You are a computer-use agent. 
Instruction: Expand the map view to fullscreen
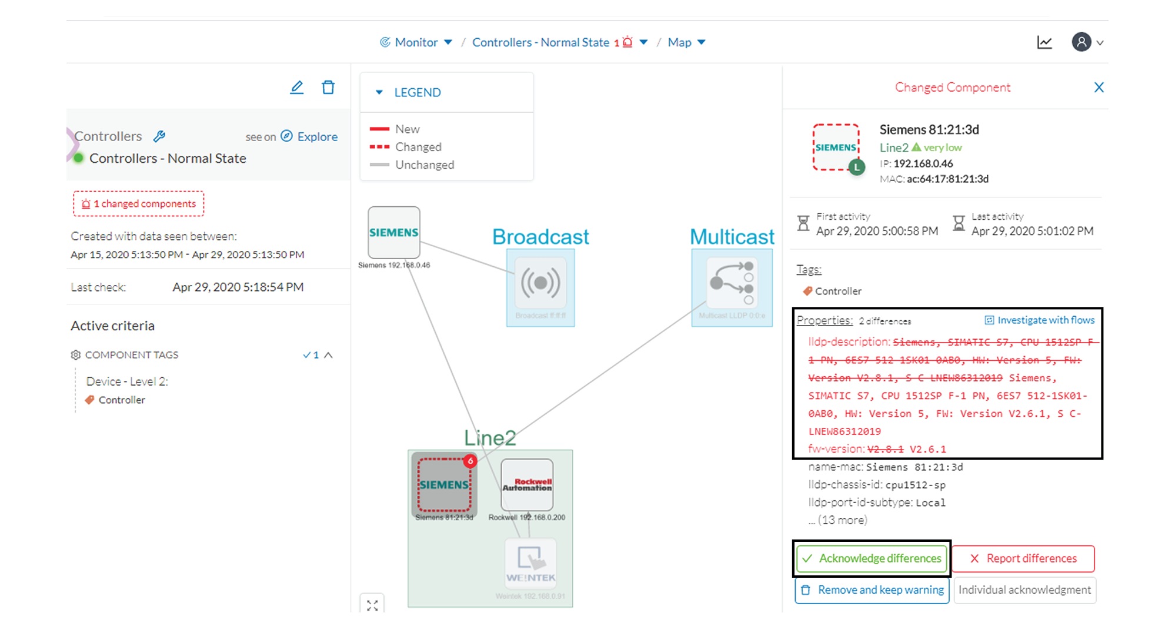coord(373,604)
